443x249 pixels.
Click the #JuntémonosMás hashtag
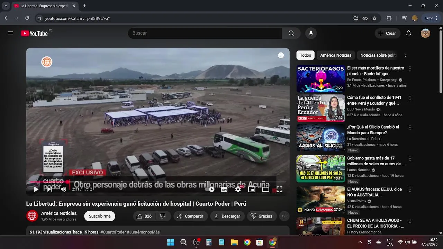coord(143,232)
